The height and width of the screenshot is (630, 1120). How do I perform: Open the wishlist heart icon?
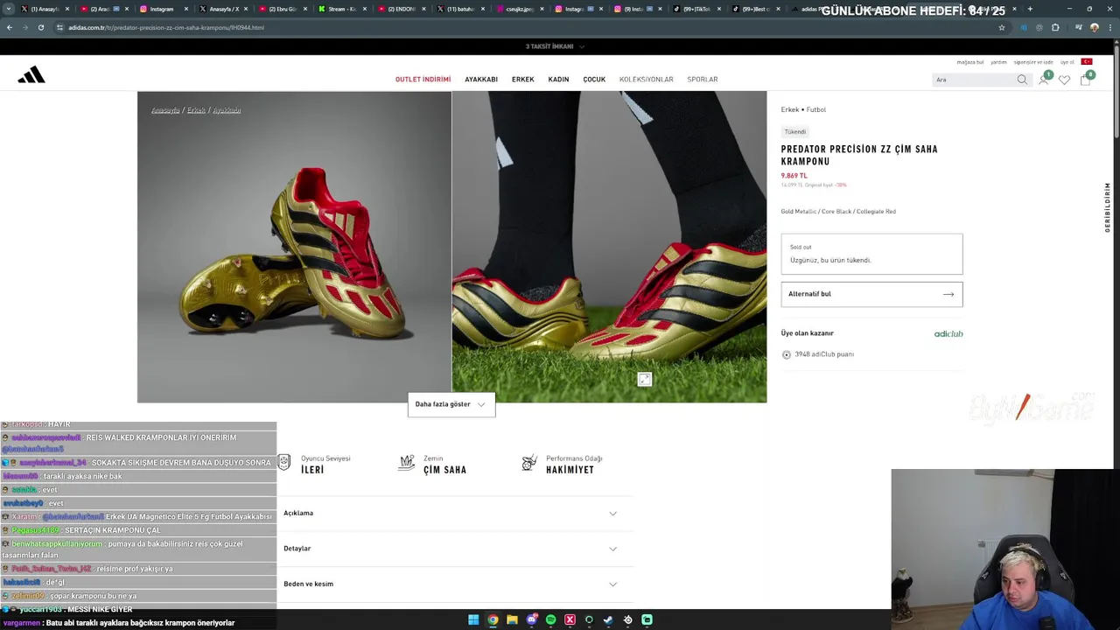pyautogui.click(x=1064, y=80)
